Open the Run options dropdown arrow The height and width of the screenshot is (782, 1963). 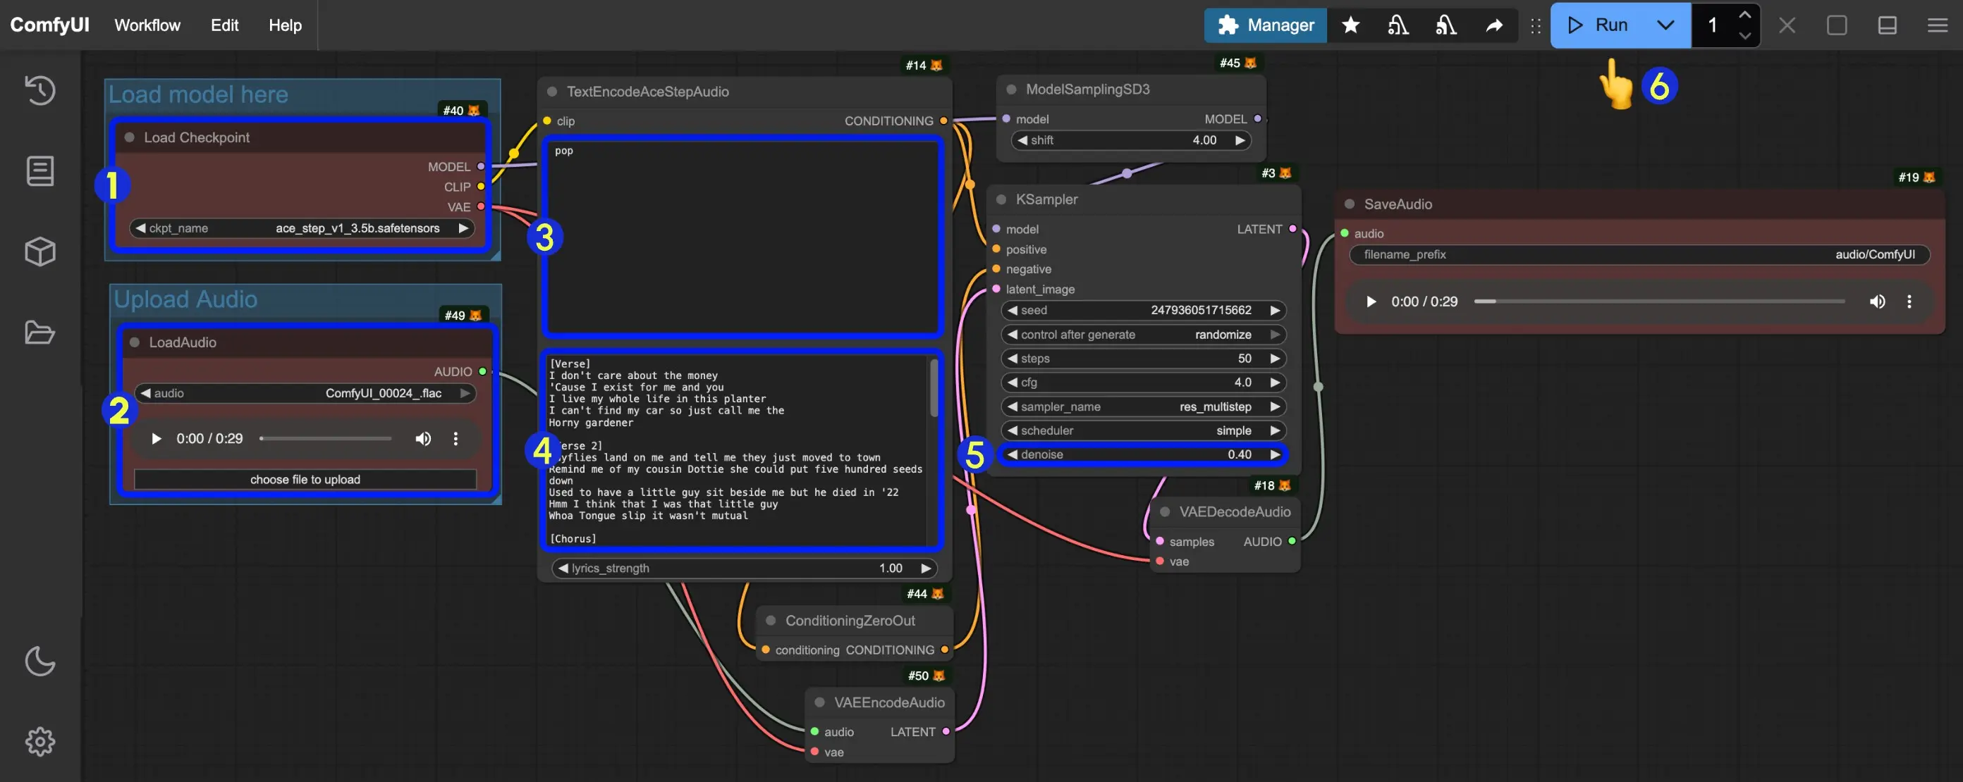[1665, 25]
